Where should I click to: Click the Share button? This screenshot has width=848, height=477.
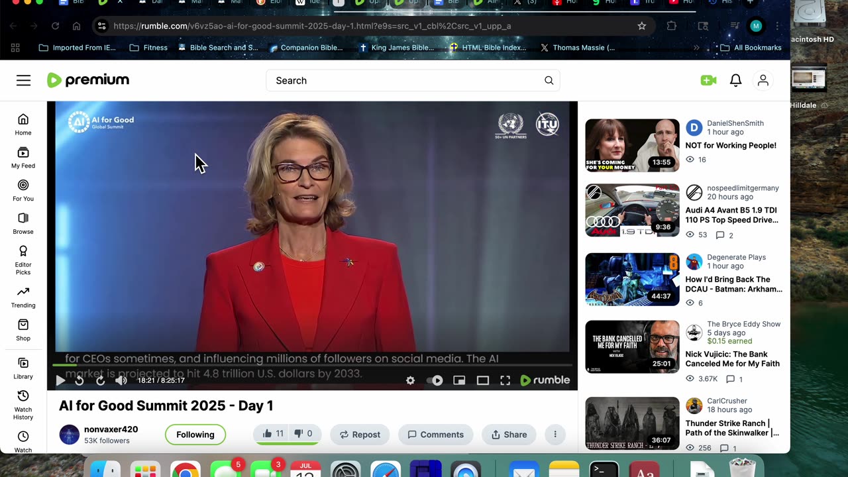click(509, 435)
